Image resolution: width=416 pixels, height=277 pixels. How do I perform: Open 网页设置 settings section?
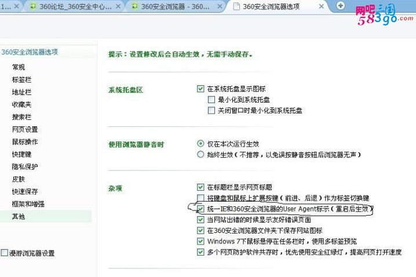(25, 129)
